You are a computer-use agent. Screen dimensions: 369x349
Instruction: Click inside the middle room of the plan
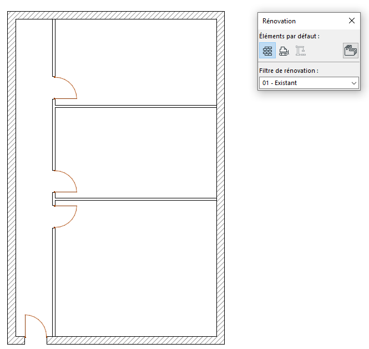point(136,151)
